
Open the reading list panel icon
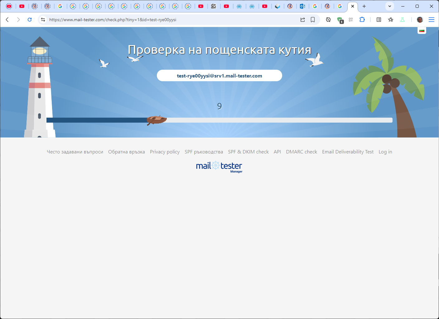379,20
